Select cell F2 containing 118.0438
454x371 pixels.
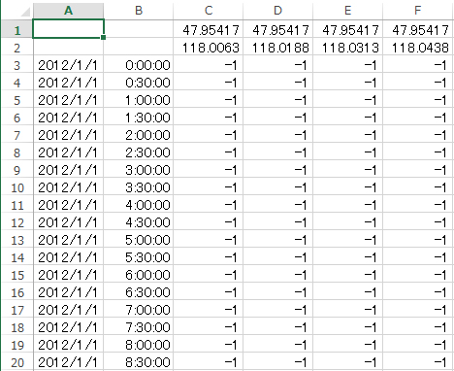[418, 48]
